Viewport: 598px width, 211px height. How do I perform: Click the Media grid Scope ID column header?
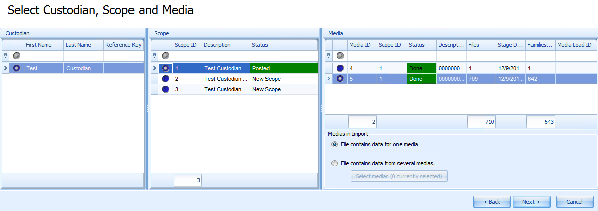click(x=391, y=45)
